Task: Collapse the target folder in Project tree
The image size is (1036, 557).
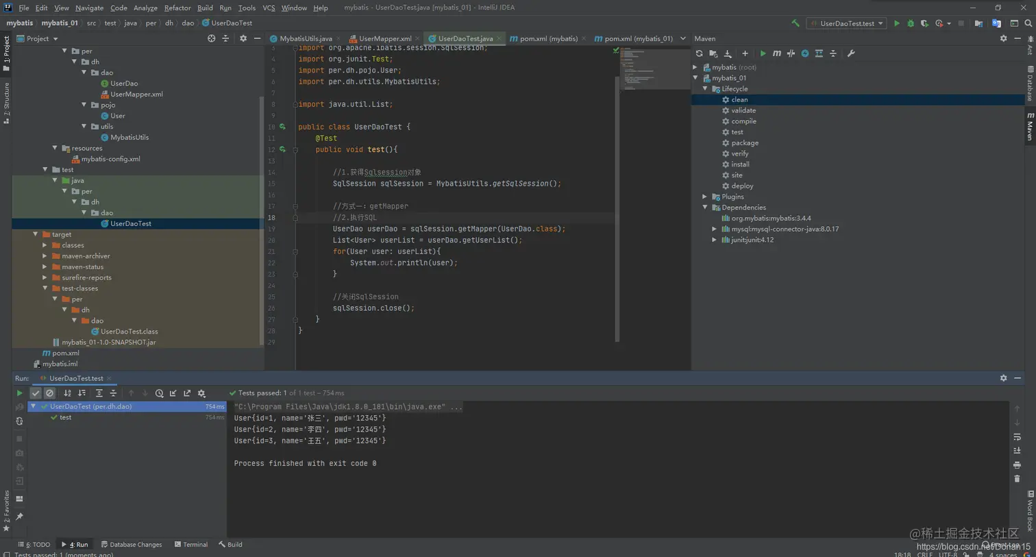Action: pyautogui.click(x=36, y=234)
